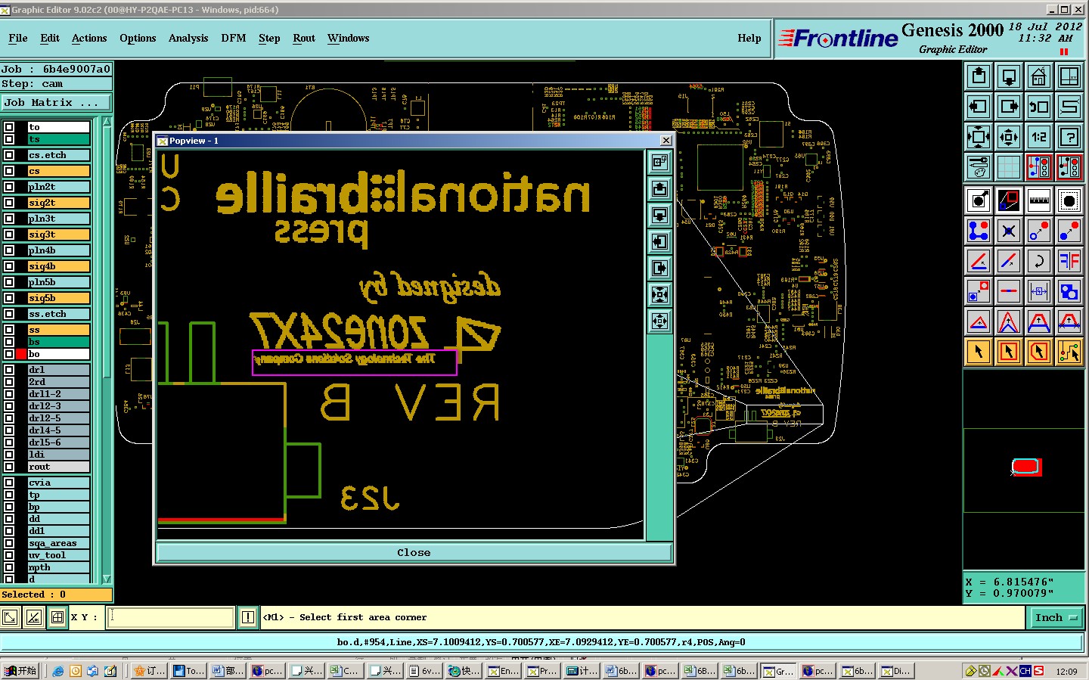Image resolution: width=1089 pixels, height=680 pixels.
Task: Select the net select tool icon
Action: 1069,352
